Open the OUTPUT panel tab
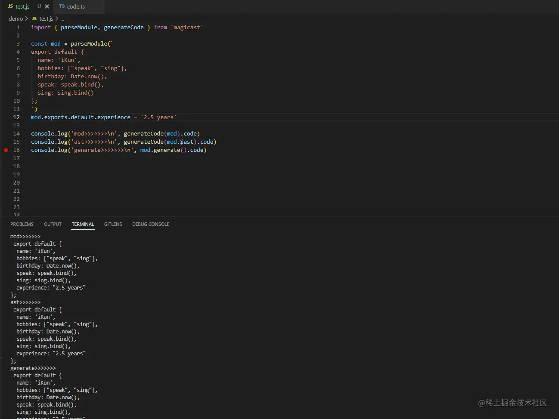Screen dimensions: 559x419 (53, 224)
